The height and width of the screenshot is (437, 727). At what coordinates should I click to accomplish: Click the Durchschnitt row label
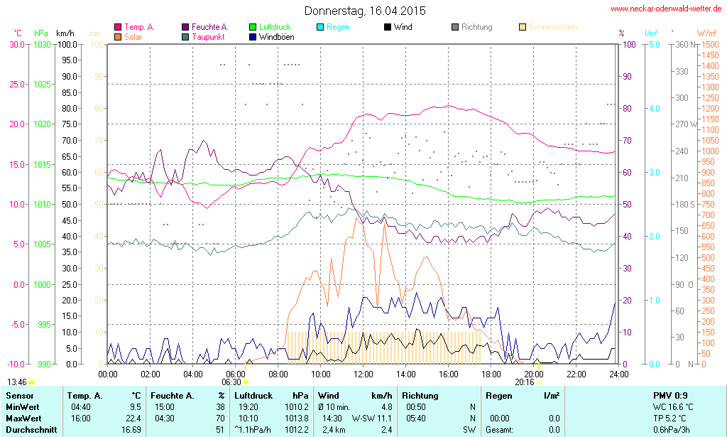tap(31, 430)
